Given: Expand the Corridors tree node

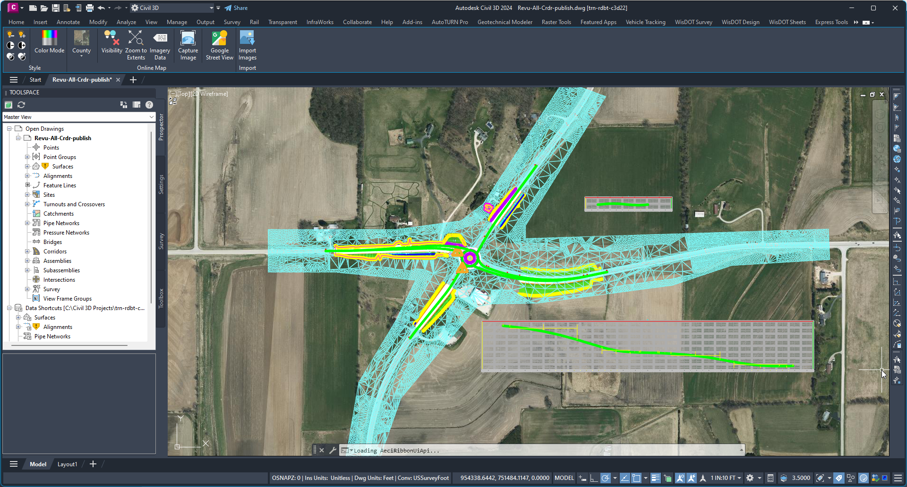Looking at the screenshot, I should point(27,252).
